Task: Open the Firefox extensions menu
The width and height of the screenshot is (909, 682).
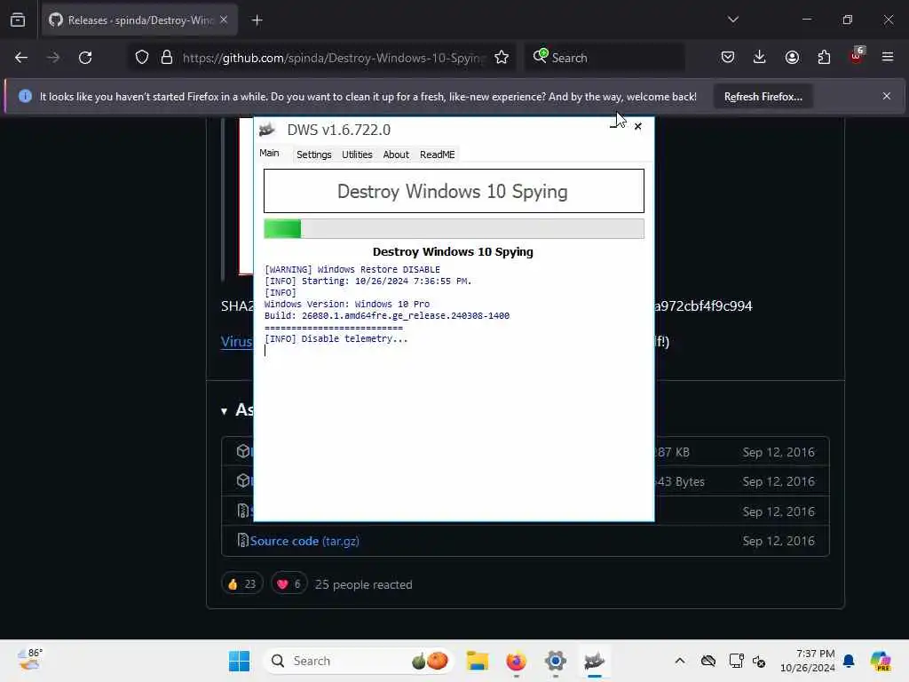Action: [x=824, y=57]
